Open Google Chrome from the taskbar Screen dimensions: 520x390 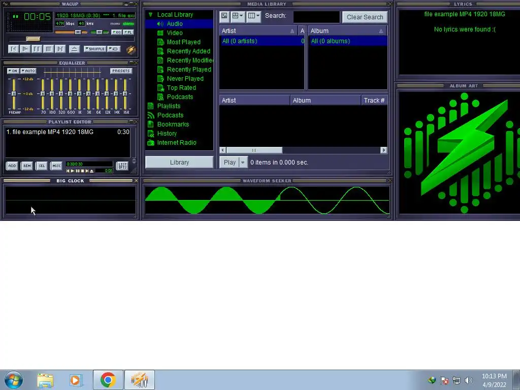(108, 380)
